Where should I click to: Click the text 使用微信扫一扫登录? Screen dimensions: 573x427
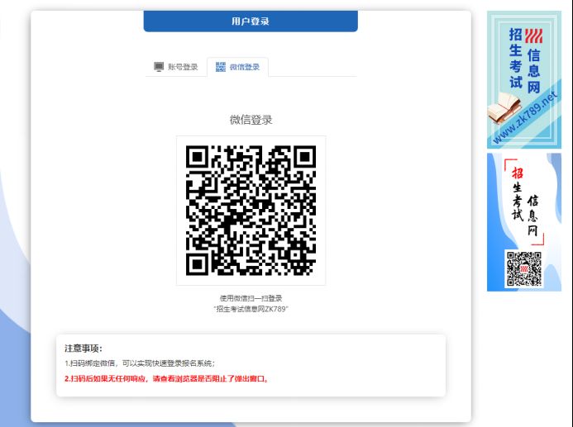(x=251, y=298)
